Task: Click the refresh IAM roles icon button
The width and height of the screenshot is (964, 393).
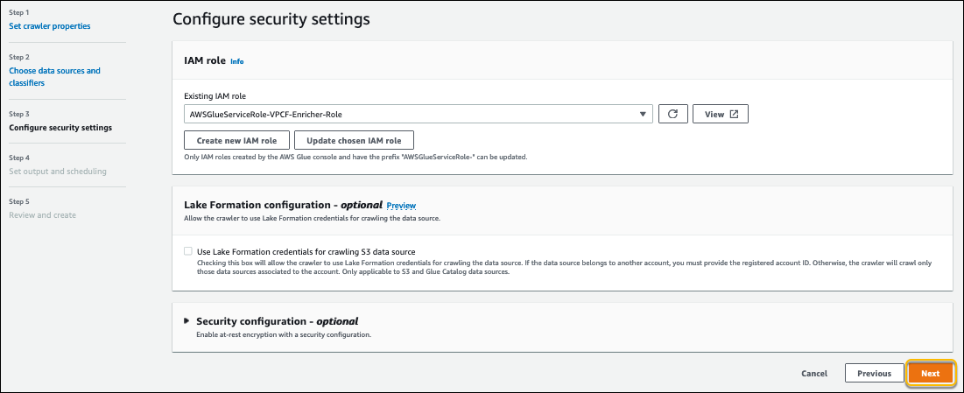Action: click(672, 114)
